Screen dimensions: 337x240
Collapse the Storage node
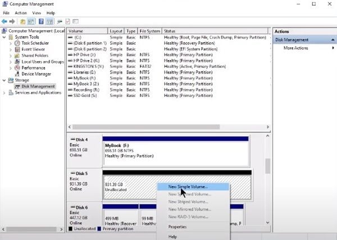click(x=4, y=80)
